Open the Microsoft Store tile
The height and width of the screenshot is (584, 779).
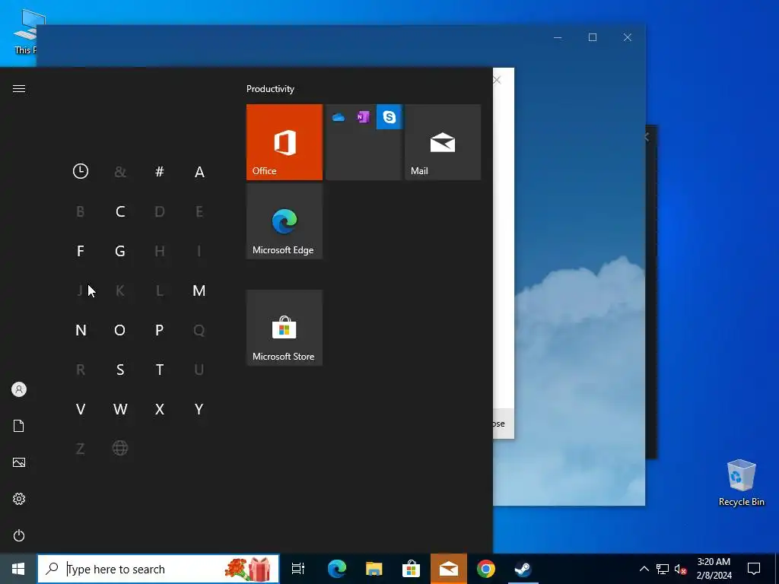[285, 328]
